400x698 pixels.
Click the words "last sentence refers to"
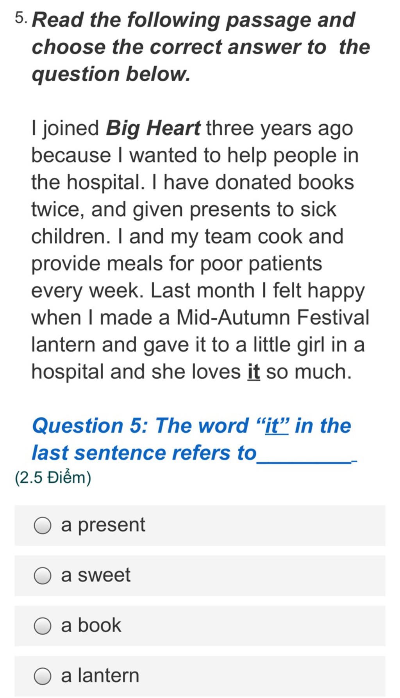[x=144, y=453]
